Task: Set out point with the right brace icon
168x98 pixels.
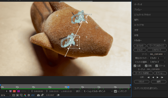Action: [x=47, y=91]
